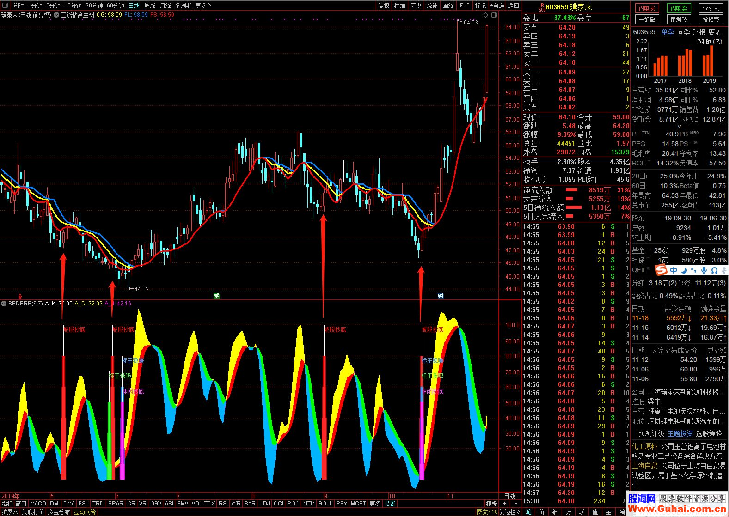
Task: Click the 减 marker on the chart axis
Action: [x=216, y=296]
